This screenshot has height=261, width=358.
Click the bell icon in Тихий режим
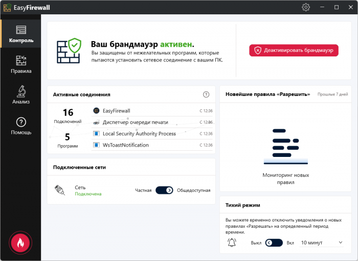[x=232, y=243]
